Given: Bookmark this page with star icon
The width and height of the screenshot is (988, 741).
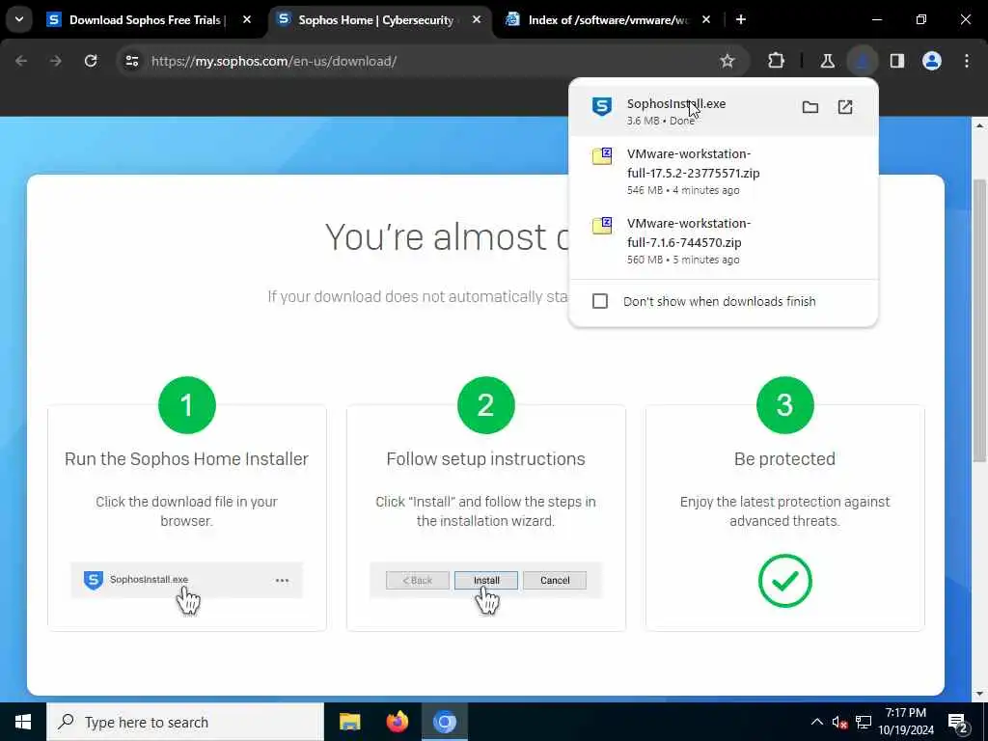Looking at the screenshot, I should [727, 61].
